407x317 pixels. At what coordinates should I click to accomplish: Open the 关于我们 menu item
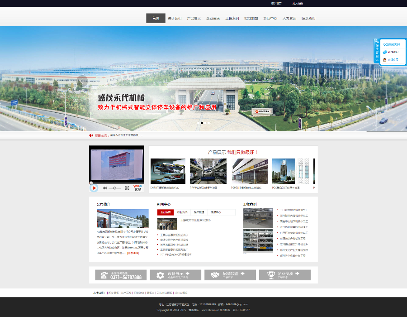tap(175, 18)
